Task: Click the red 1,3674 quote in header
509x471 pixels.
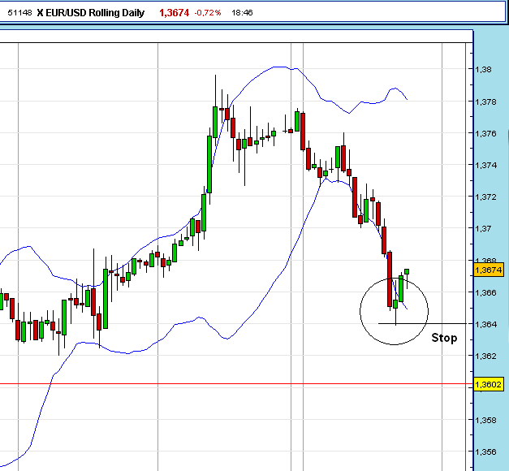Action: [174, 13]
